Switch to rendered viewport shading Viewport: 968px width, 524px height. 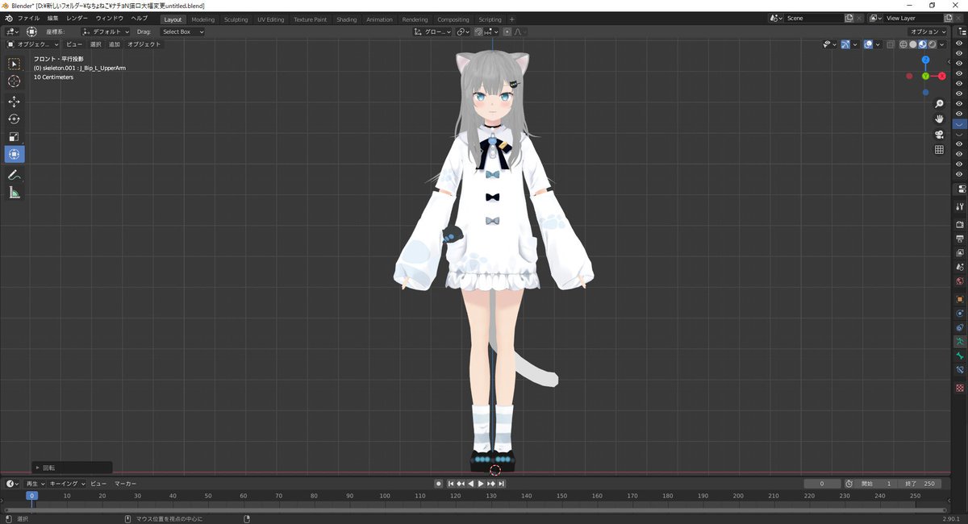click(933, 44)
